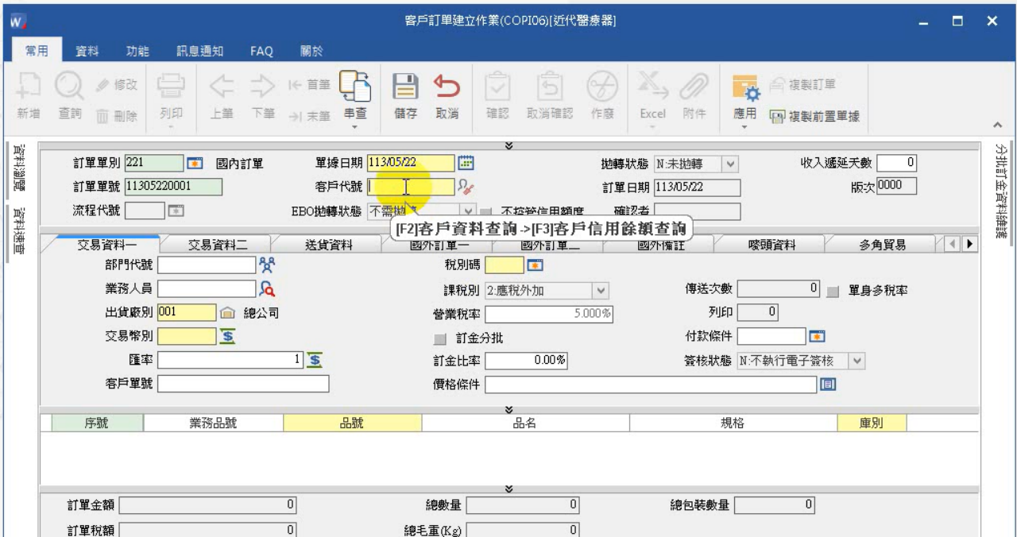The width and height of the screenshot is (1017, 537).
Task: Click into the 收入遞延天數 input field
Action: tap(898, 163)
